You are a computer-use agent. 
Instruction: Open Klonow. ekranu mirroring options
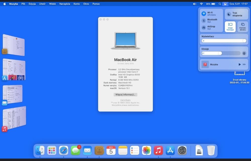242,27
